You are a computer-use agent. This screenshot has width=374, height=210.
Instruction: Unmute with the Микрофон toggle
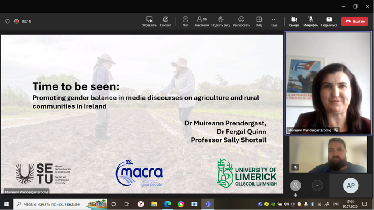click(x=310, y=21)
